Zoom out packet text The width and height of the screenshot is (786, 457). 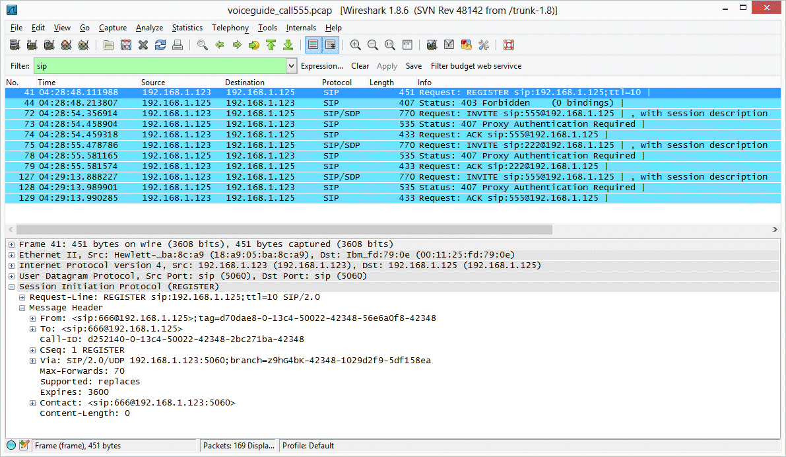[372, 45]
